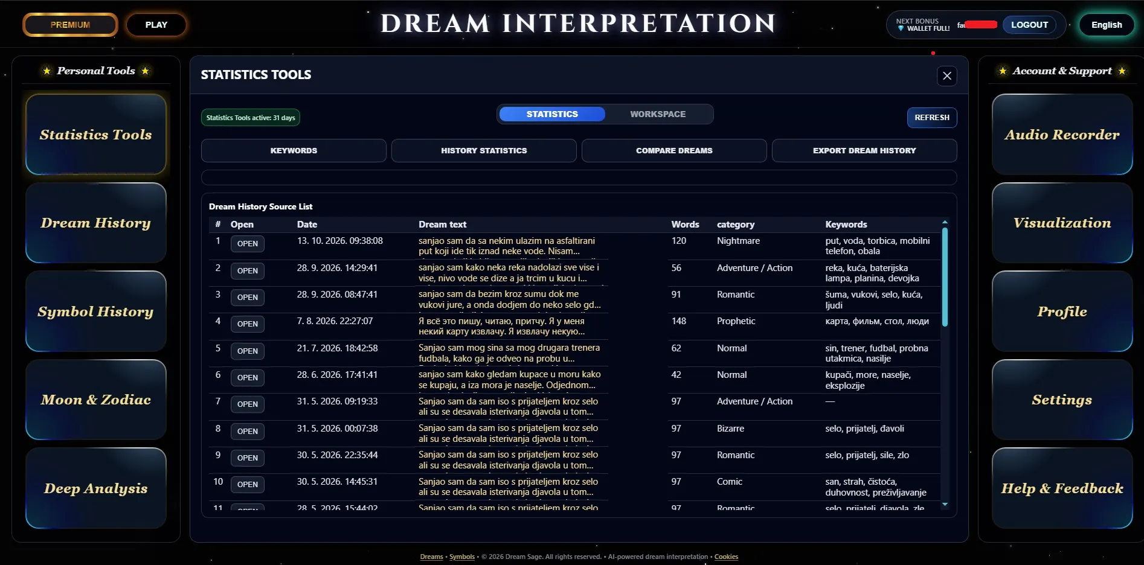Click the Refresh button
This screenshot has width=1144, height=565.
pyautogui.click(x=931, y=118)
